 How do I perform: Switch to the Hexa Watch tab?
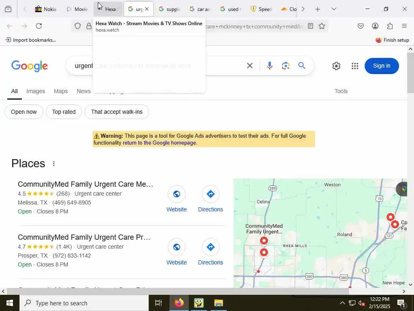point(108,9)
